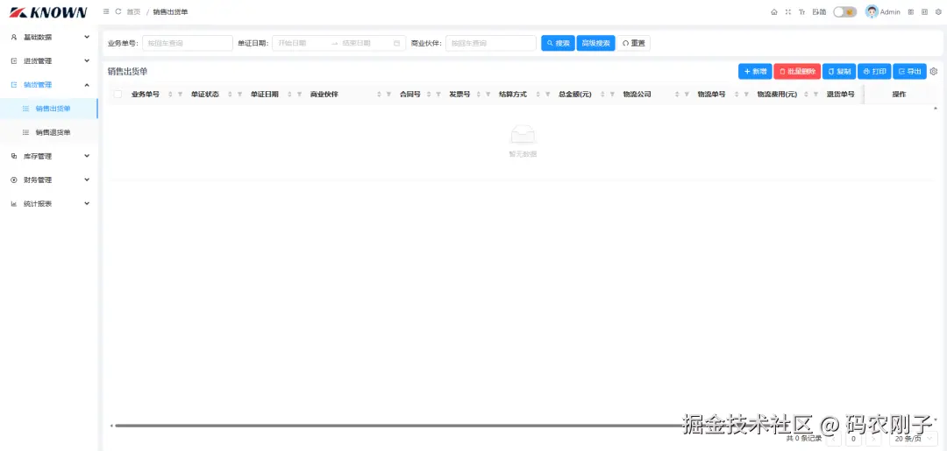Filter the 商业伙伴 column
Image resolution: width=947 pixels, height=451 pixels.
click(389, 95)
